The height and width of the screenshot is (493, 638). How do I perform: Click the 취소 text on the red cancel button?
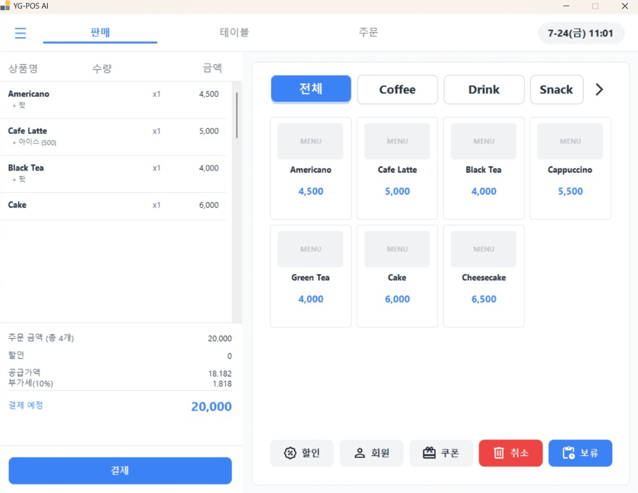click(x=519, y=453)
